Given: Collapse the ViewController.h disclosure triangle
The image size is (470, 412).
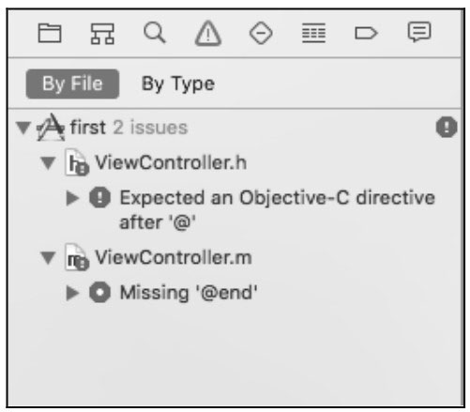Looking at the screenshot, I should pyautogui.click(x=48, y=162).
